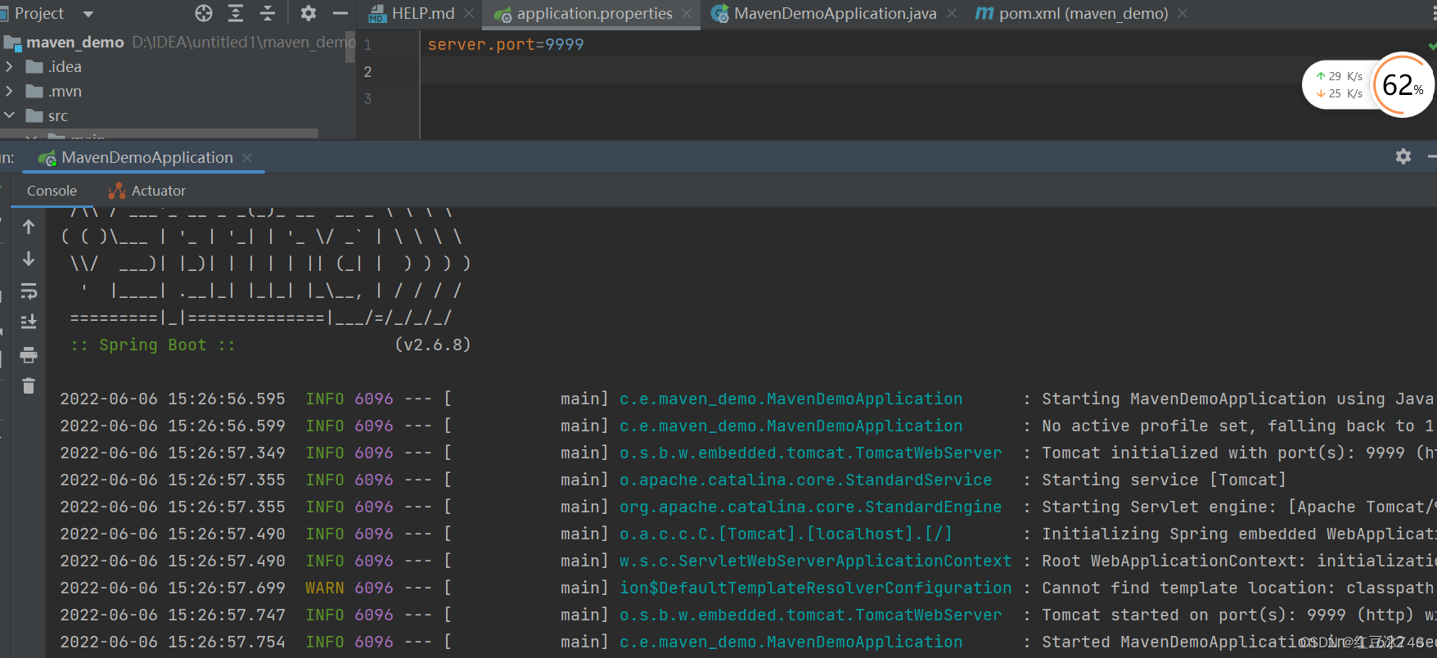Click line number 2 in editor gutter
The width and height of the screenshot is (1437, 658).
367,71
